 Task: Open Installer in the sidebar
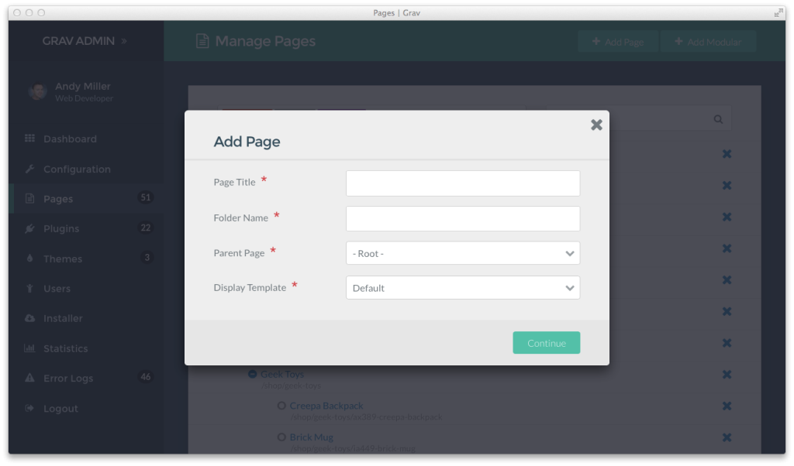63,318
